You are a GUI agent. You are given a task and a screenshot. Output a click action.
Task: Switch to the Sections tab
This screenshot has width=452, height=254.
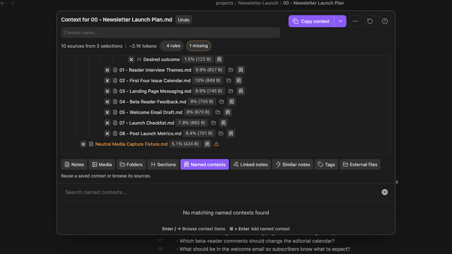(163, 164)
